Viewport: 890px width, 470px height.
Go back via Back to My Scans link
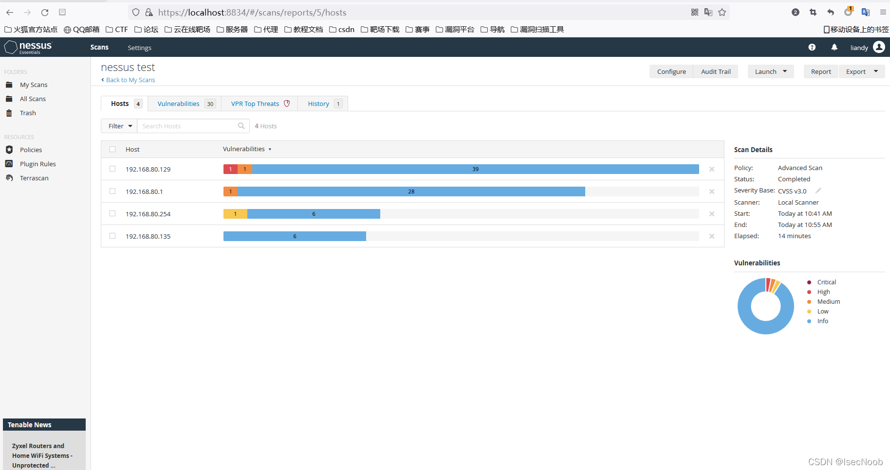pyautogui.click(x=128, y=80)
